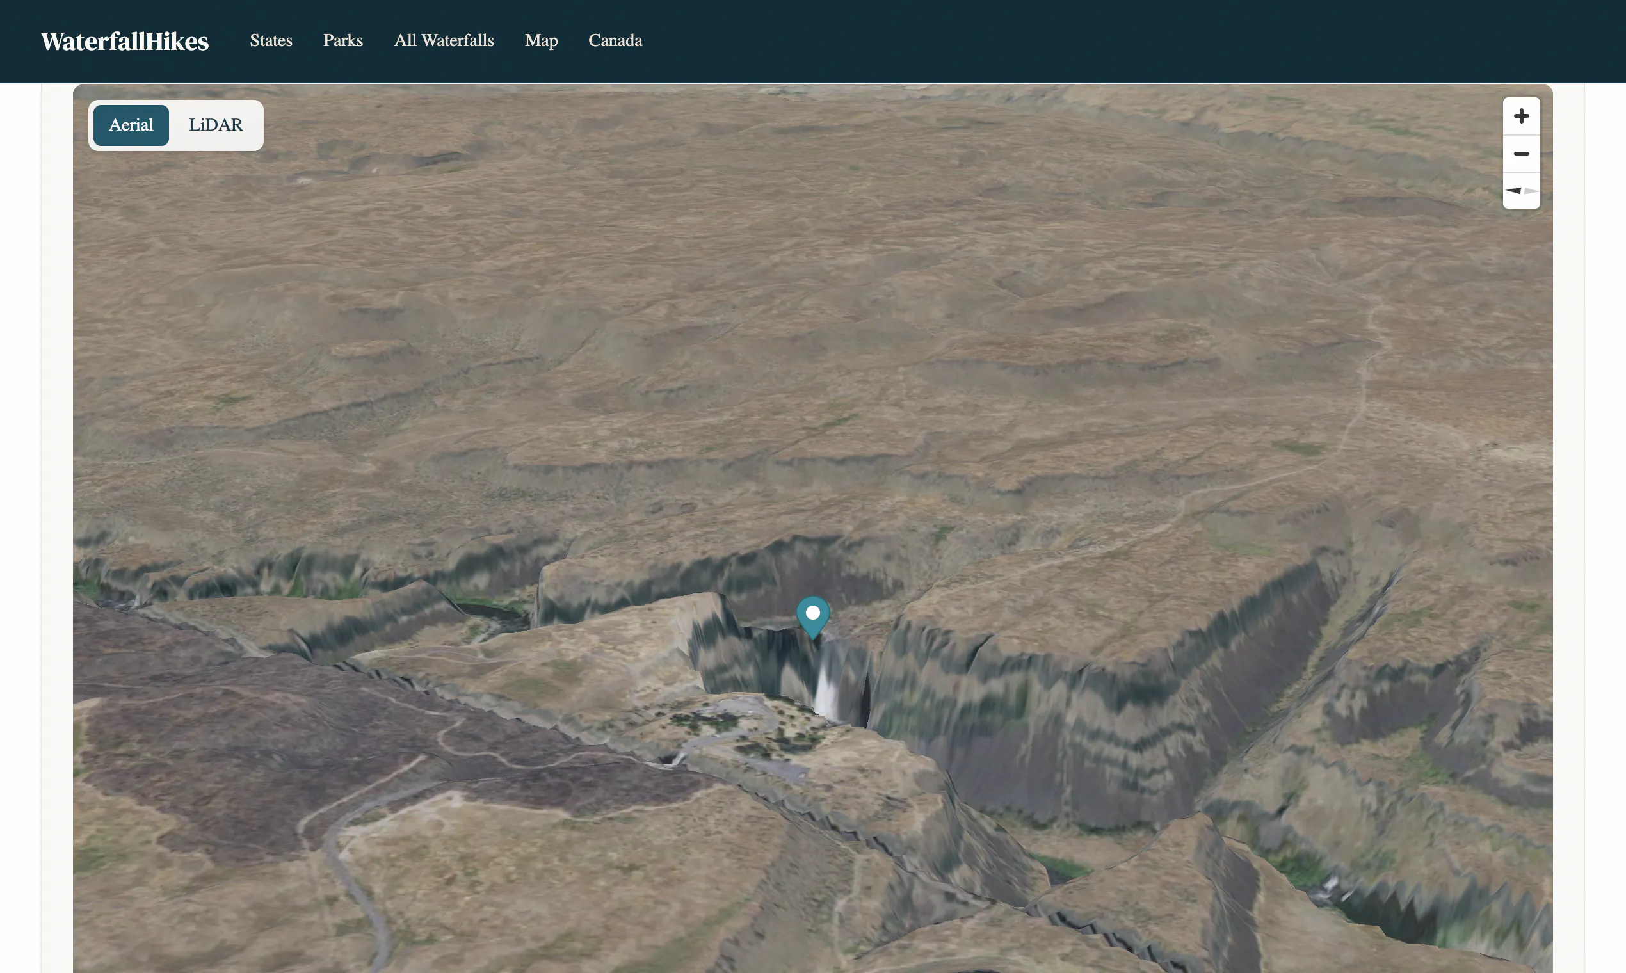The width and height of the screenshot is (1626, 973).
Task: Click the map zoom out minus button
Action: pyautogui.click(x=1521, y=154)
